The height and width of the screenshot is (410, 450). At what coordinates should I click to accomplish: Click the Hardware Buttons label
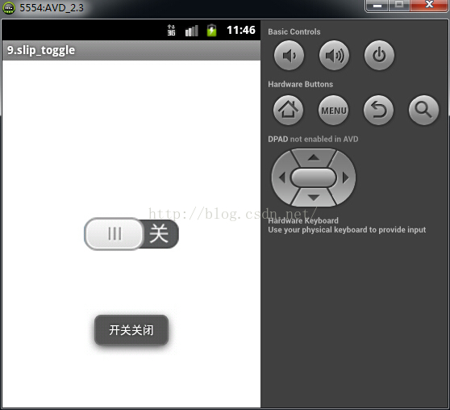301,84
